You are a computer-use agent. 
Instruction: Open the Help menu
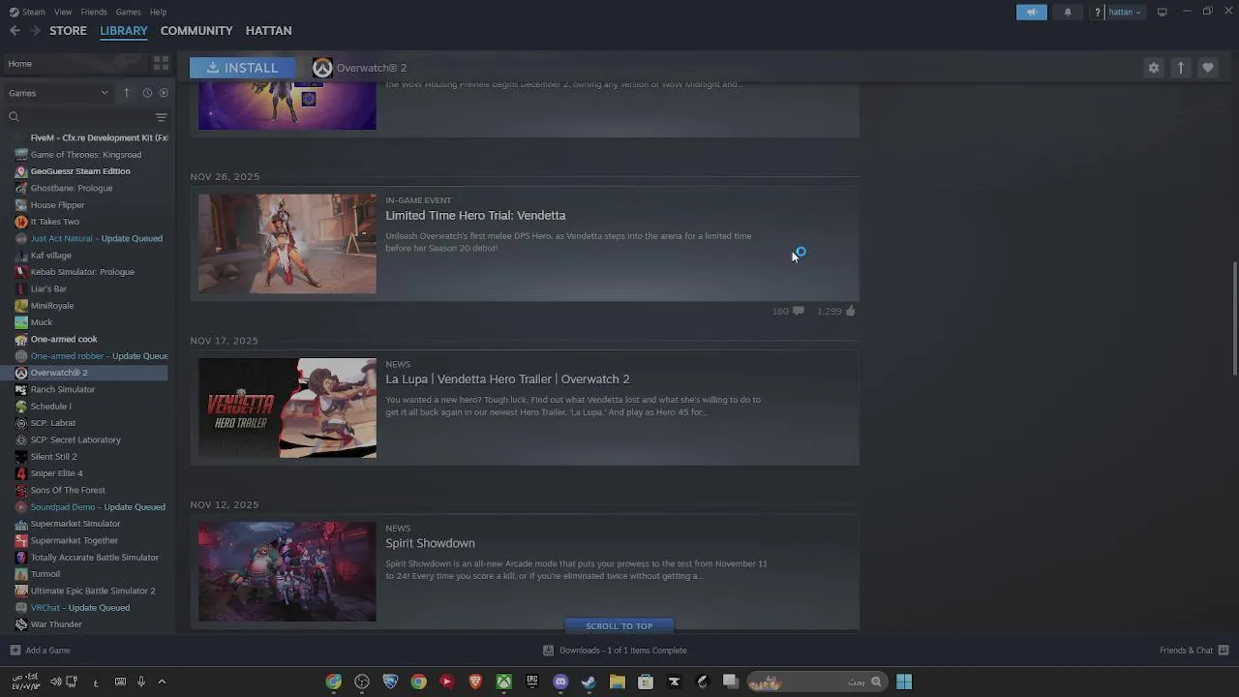click(x=158, y=12)
